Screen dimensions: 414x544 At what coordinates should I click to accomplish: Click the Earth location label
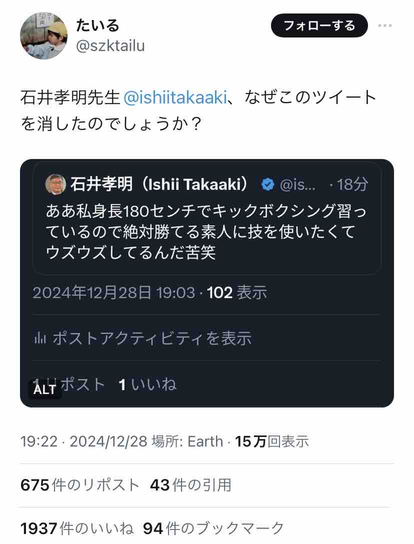point(205,441)
